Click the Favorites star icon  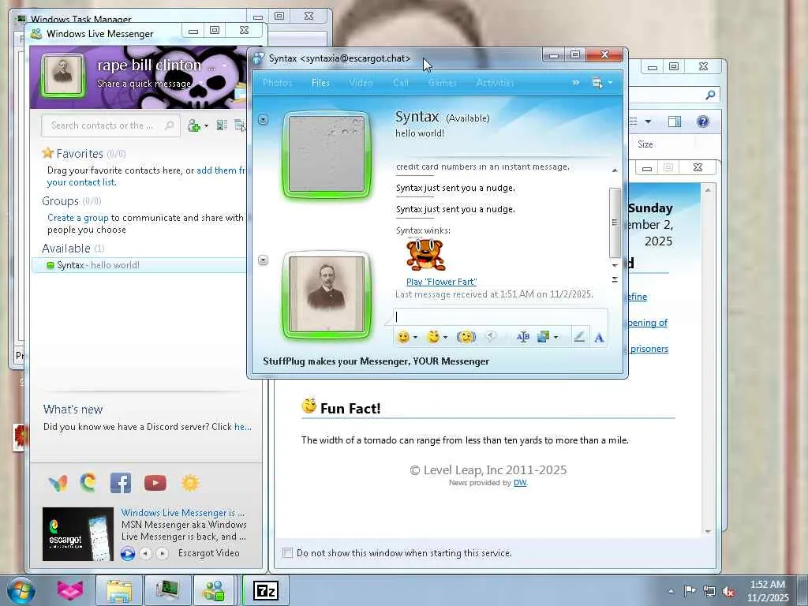[48, 153]
